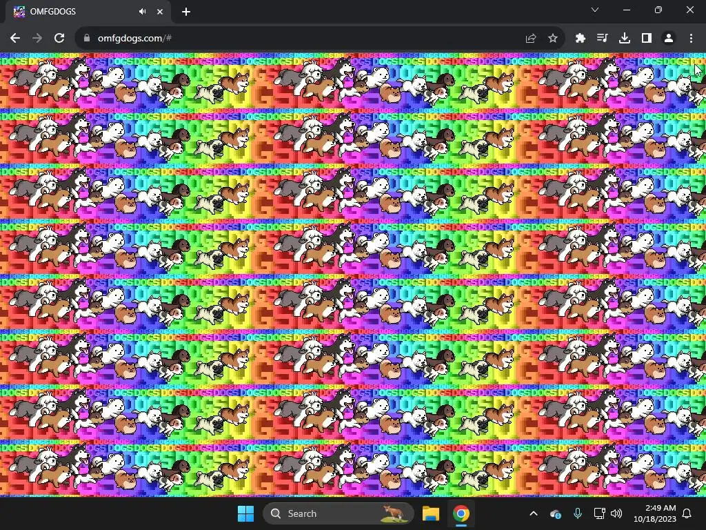
Task: Open the Chrome profile avatar
Action: click(x=669, y=39)
